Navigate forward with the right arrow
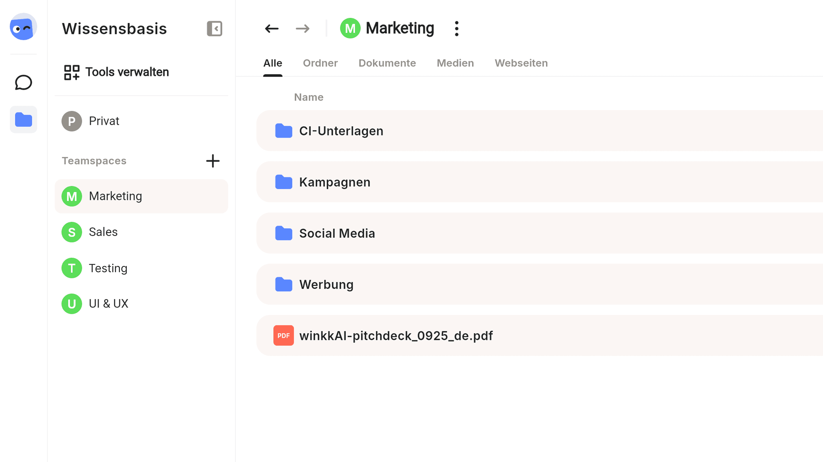This screenshot has width=823, height=462. coord(302,28)
